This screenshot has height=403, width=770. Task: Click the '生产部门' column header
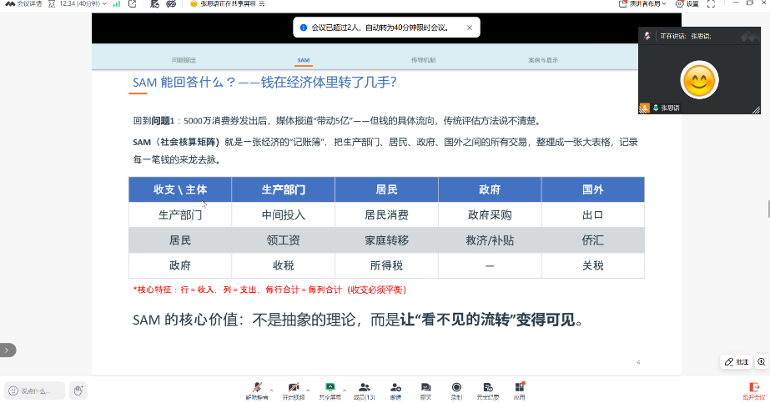point(284,189)
